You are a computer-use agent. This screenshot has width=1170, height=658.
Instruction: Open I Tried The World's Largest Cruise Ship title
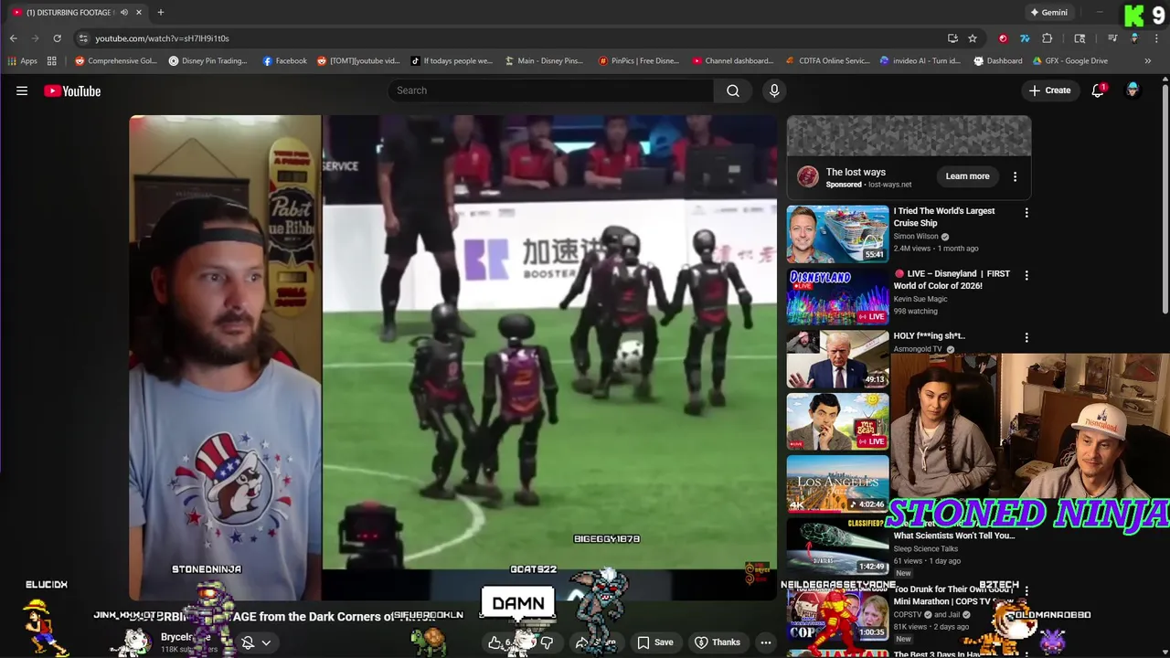(x=944, y=217)
